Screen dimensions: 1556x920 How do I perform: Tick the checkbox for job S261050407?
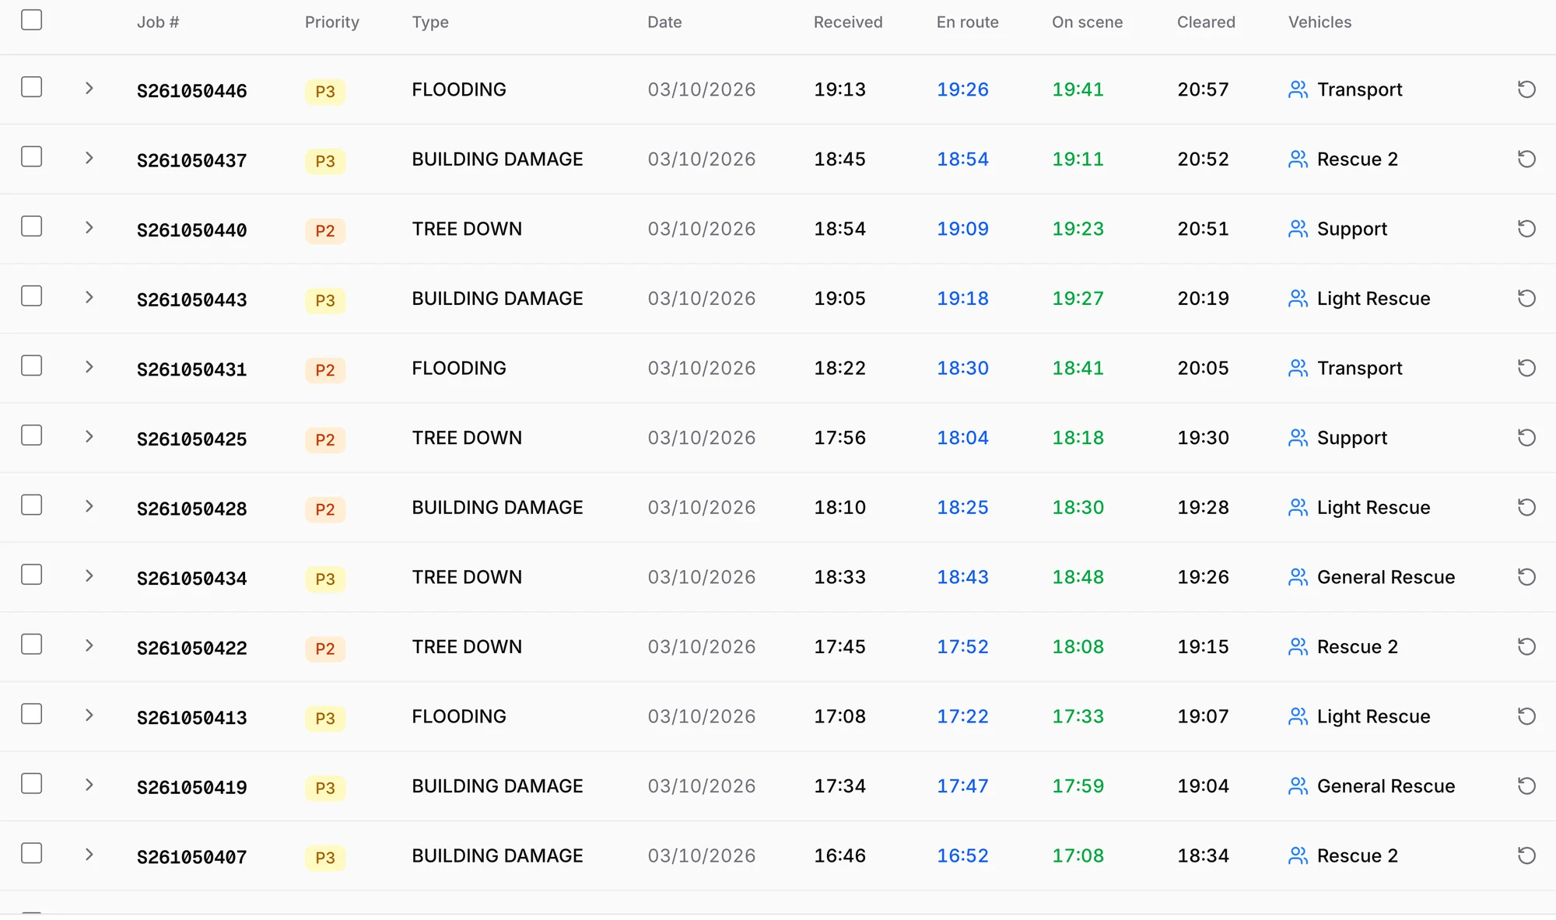click(x=32, y=853)
